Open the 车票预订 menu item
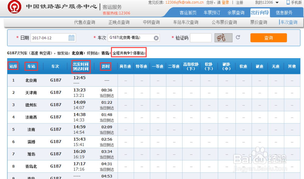The width and height of the screenshot is (304, 179). (x=212, y=12)
